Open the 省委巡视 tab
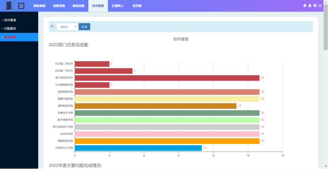328x169 pixels. (x=59, y=6)
